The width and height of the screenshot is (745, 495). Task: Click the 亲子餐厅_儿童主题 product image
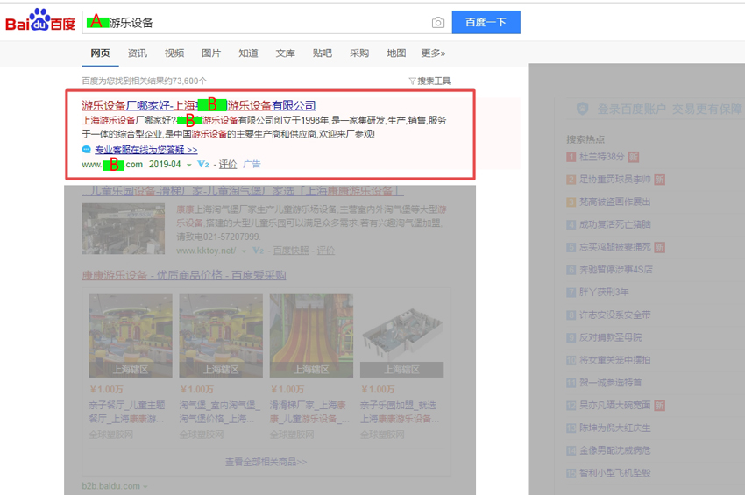[x=131, y=336]
